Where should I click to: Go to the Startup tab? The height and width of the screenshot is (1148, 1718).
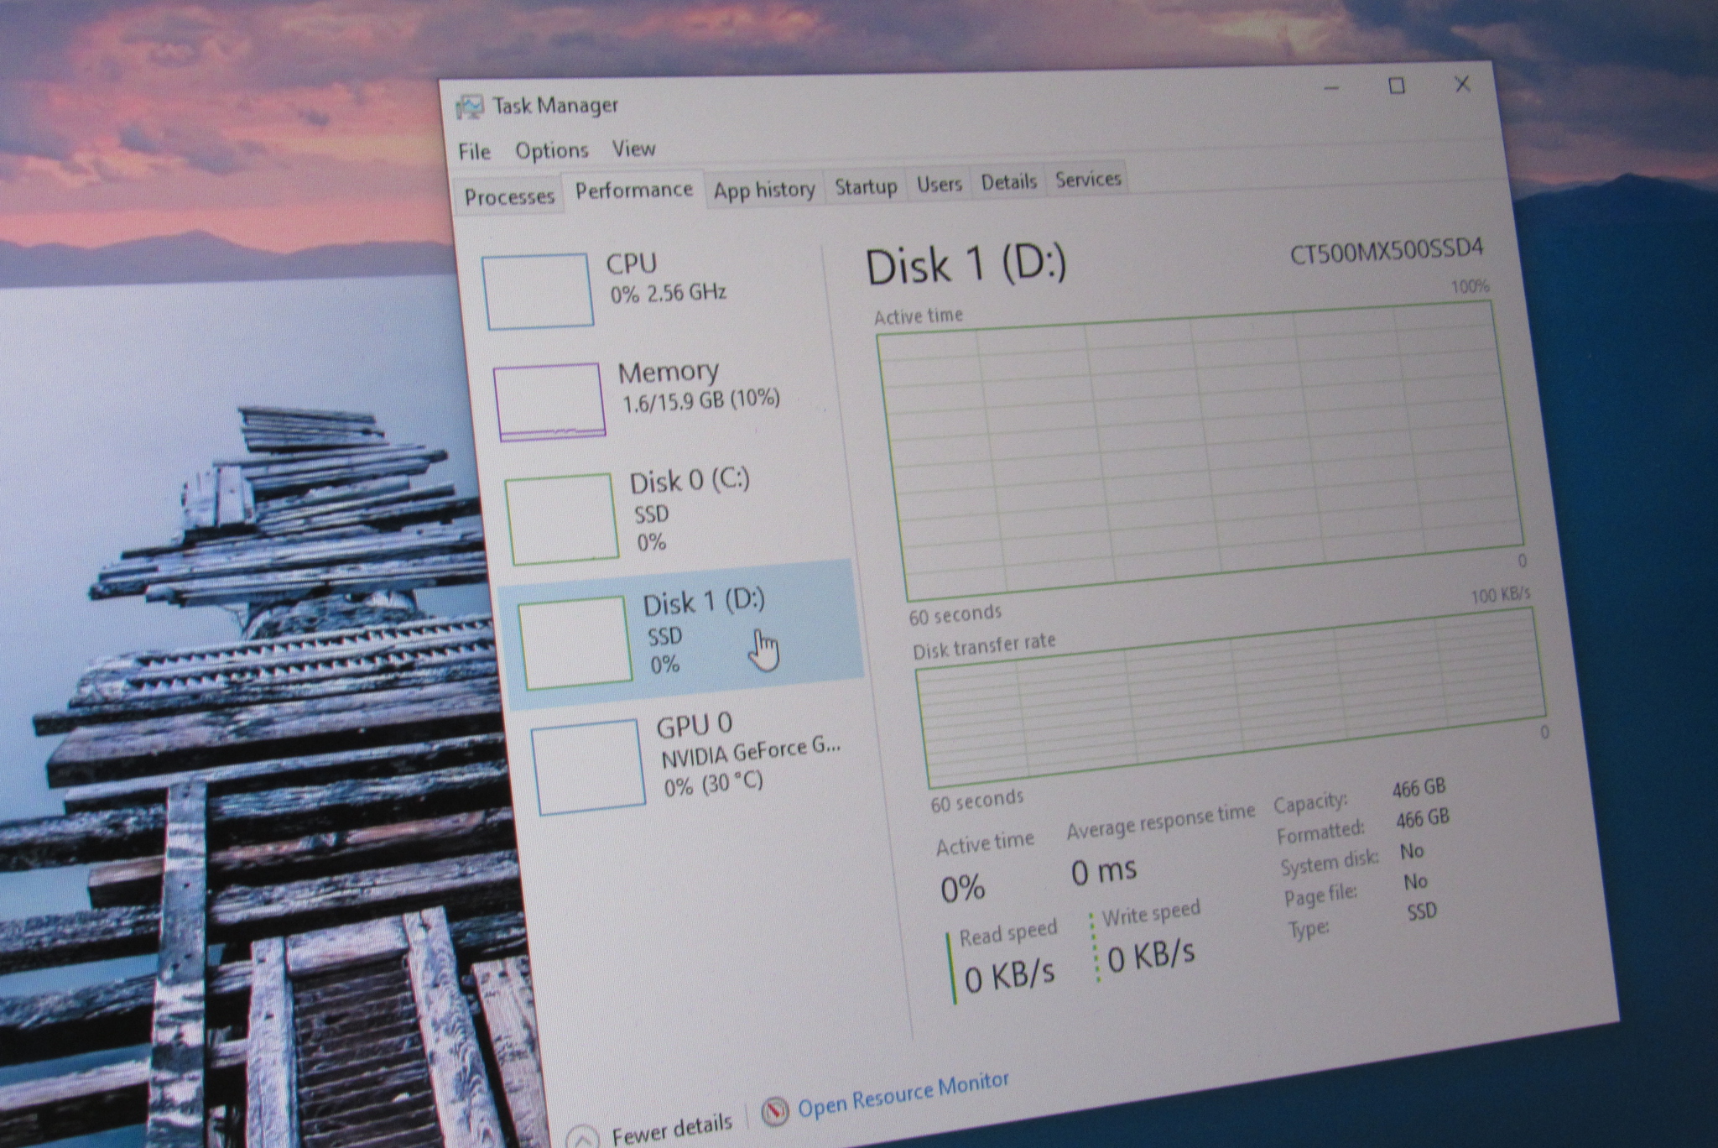pyautogui.click(x=865, y=186)
